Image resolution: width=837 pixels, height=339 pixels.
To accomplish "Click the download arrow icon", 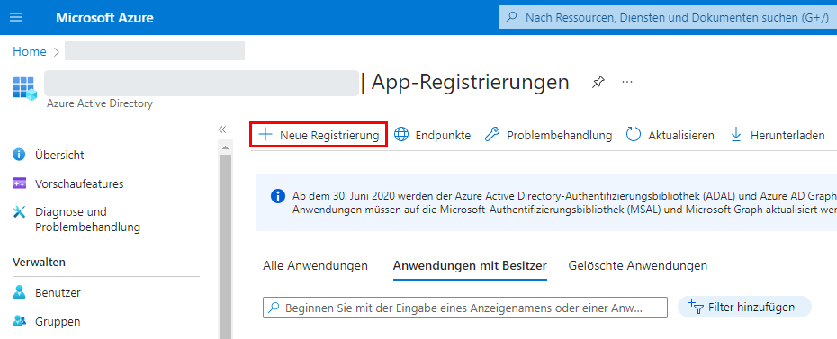I will click(x=736, y=135).
